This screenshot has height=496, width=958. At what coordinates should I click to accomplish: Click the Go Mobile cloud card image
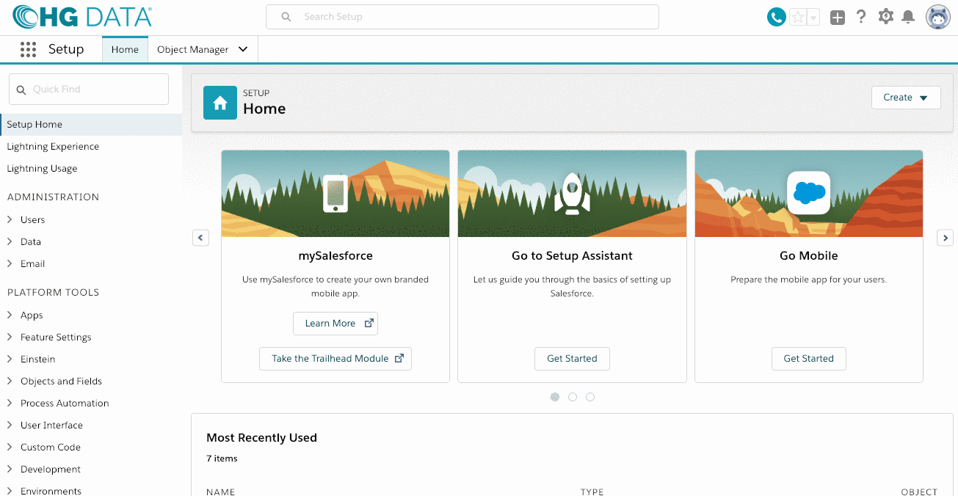tap(809, 194)
